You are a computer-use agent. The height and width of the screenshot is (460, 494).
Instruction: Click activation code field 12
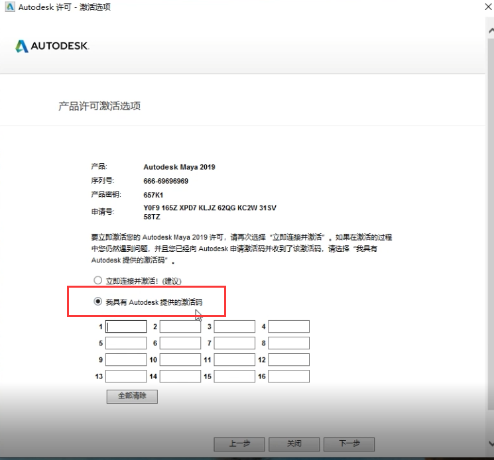(x=289, y=359)
